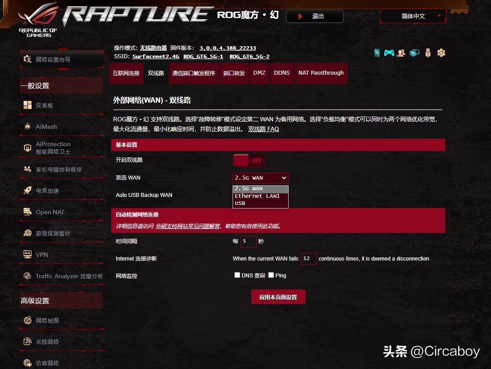Choose 2.5G WAN from the dropdown list
Viewport: 491px width, 369px height.
pyautogui.click(x=260, y=189)
